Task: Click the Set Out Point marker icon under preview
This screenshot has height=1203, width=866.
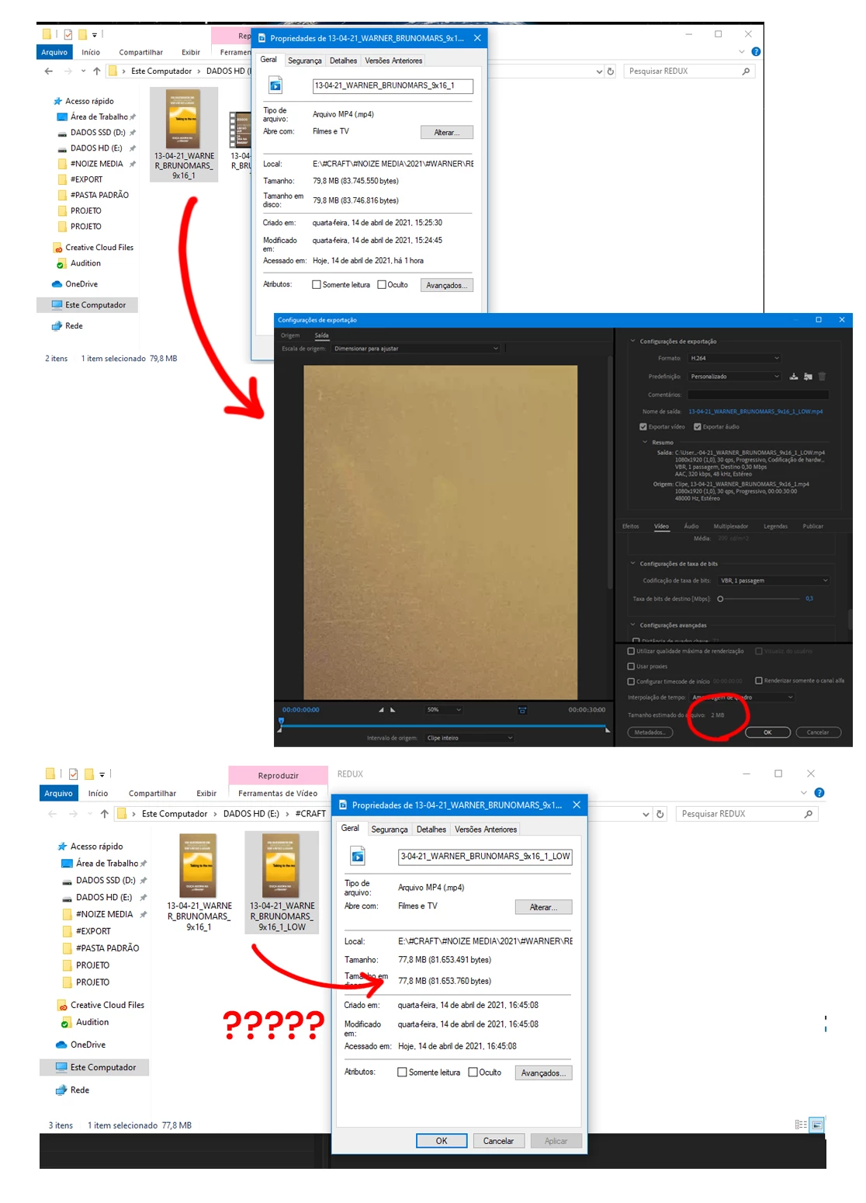Action: coord(393,710)
